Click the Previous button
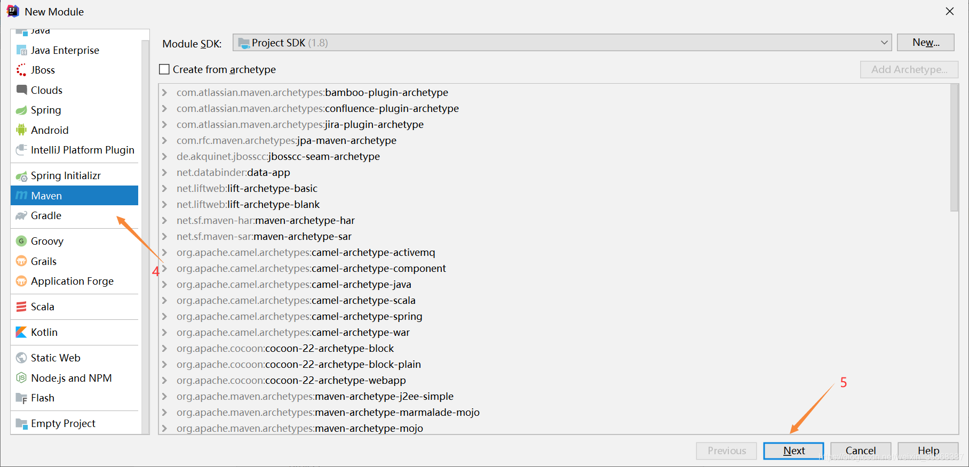The width and height of the screenshot is (969, 467). click(x=726, y=450)
